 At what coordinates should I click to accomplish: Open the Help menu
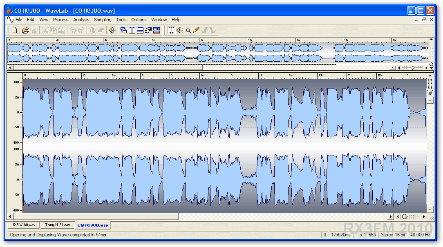(176, 20)
